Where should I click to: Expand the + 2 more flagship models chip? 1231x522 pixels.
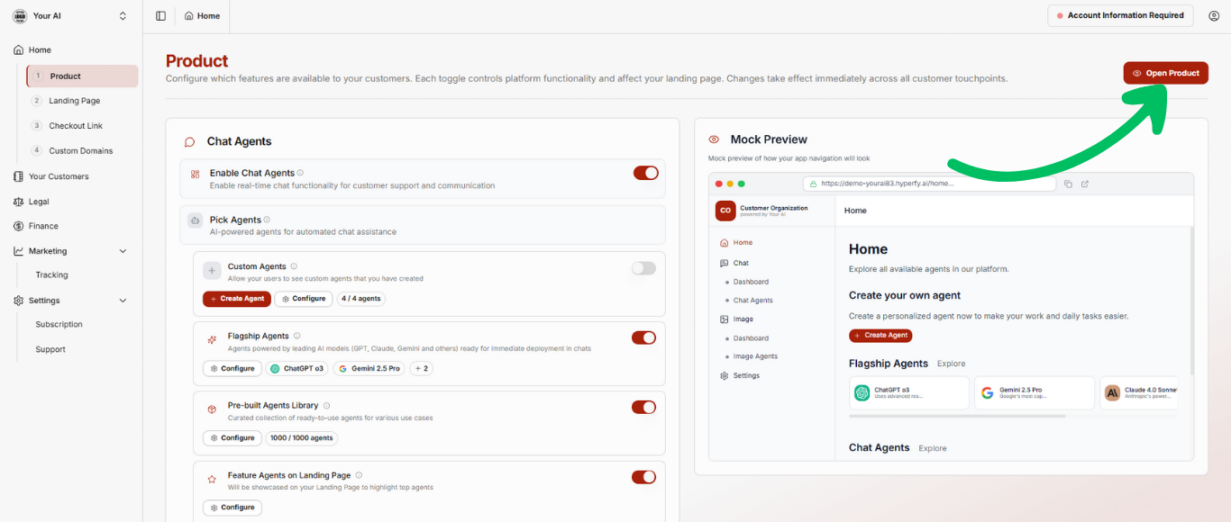421,368
